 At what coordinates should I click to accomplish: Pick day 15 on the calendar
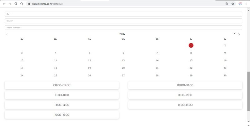pos(191,60)
